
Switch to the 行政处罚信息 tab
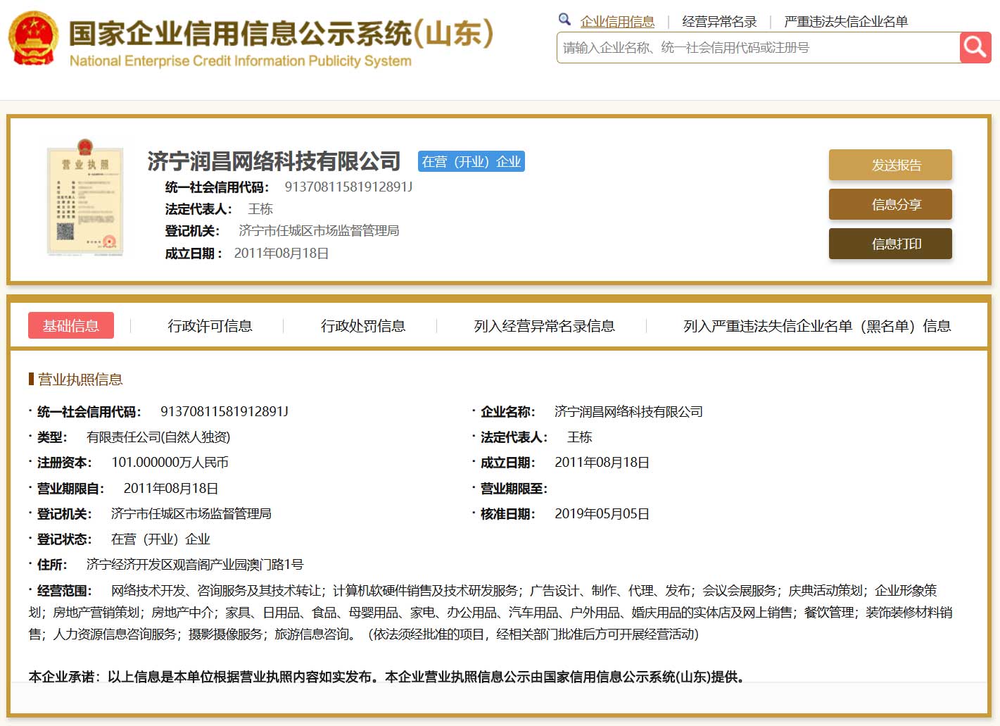click(363, 326)
